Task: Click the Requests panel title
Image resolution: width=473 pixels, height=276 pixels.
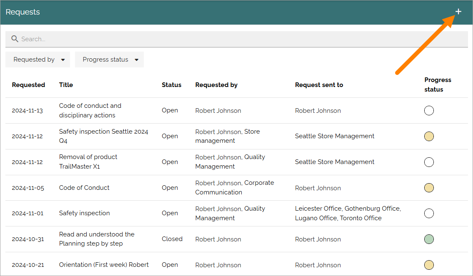Action: click(x=23, y=12)
